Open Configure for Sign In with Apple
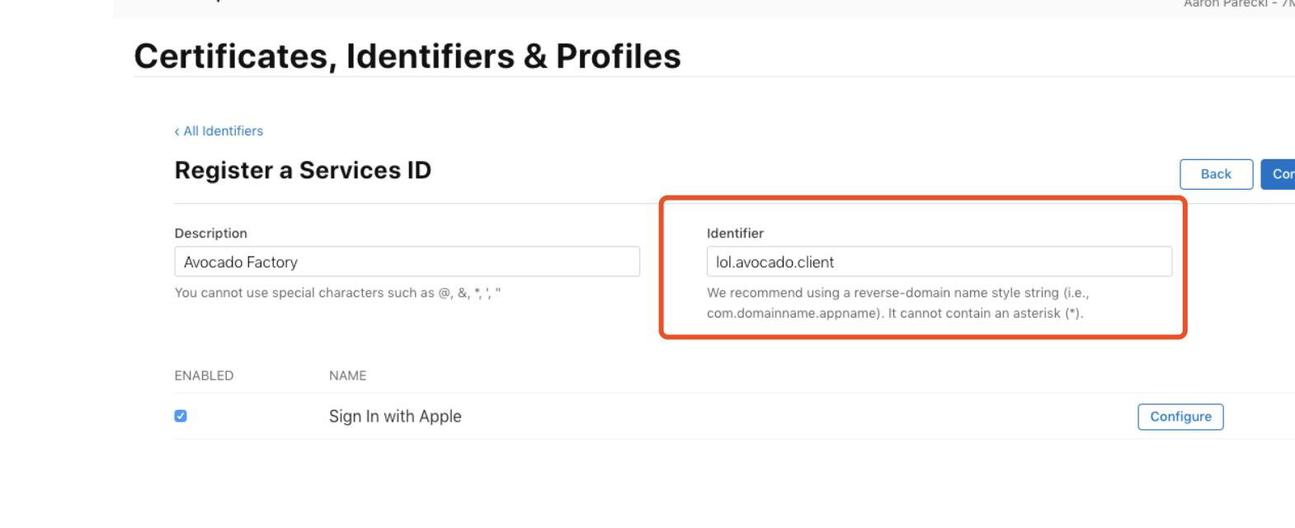Image resolution: width=1295 pixels, height=528 pixels. pyautogui.click(x=1180, y=417)
